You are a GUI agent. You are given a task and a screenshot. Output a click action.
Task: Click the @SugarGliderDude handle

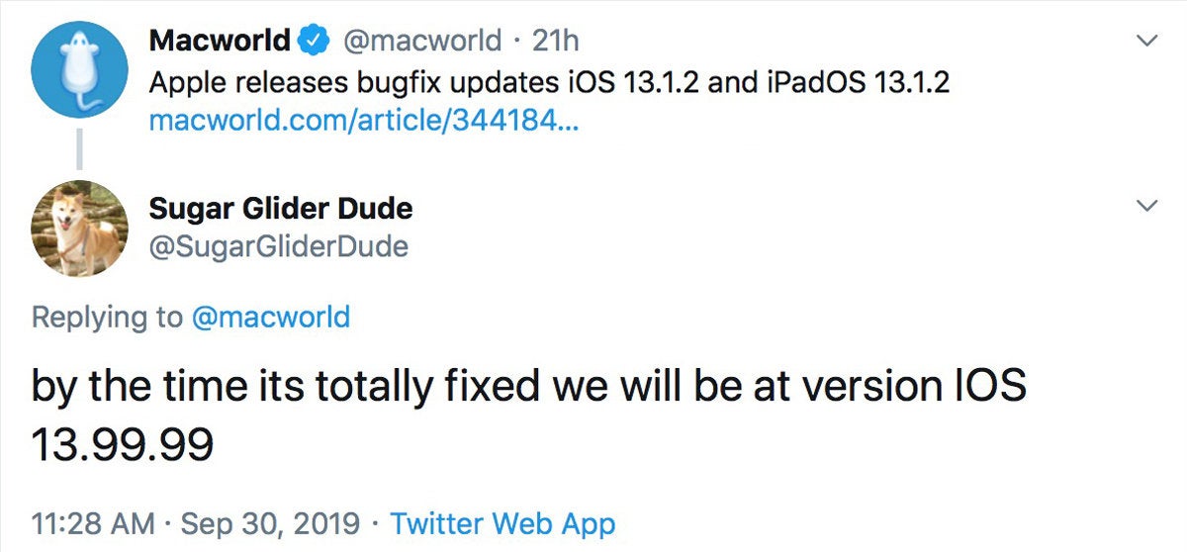point(278,246)
